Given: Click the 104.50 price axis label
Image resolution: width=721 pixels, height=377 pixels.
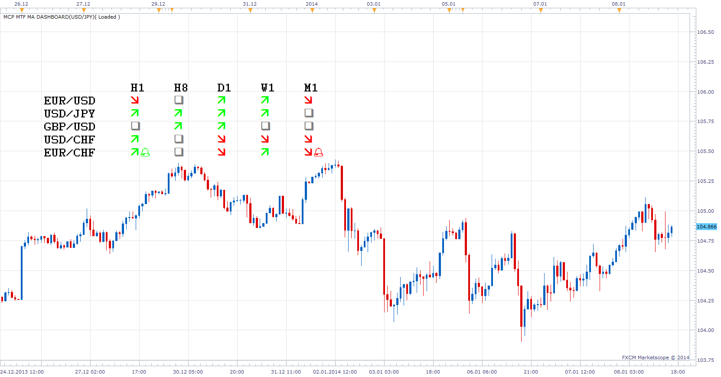Looking at the screenshot, I should (x=705, y=271).
